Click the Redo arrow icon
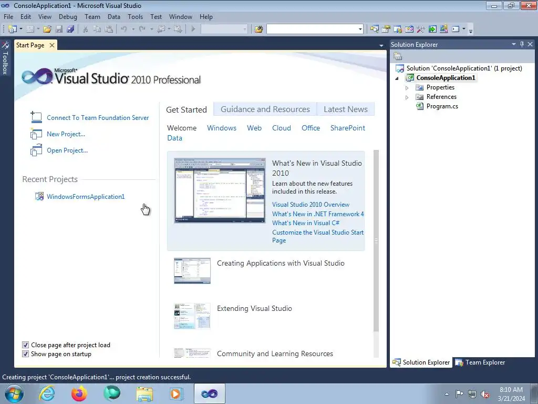This screenshot has height=404, width=538. 142,29
